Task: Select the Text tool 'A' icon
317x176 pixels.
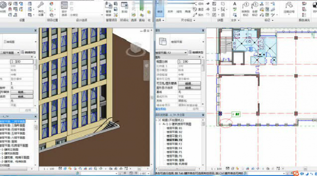Action: tap(235, 4)
